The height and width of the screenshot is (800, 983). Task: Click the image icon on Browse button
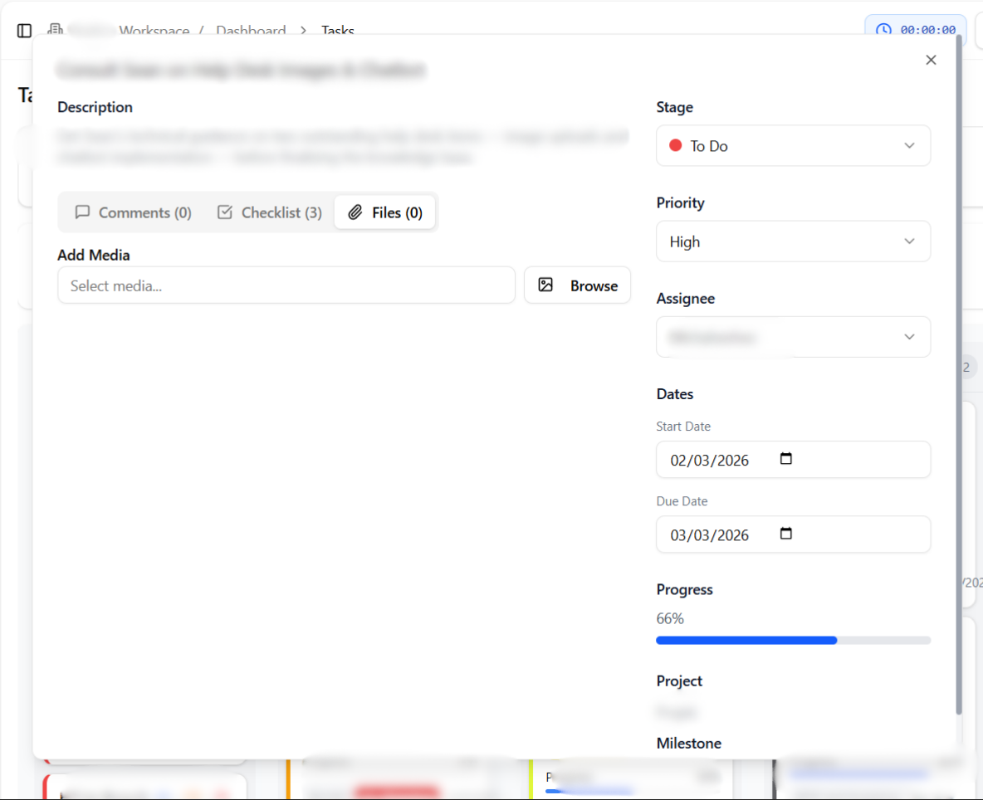545,285
